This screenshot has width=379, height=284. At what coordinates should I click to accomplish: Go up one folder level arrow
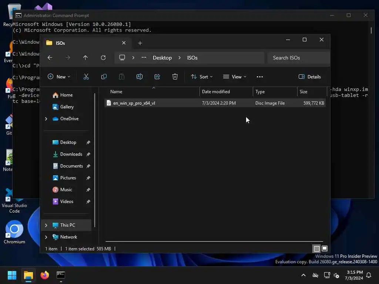[85, 58]
